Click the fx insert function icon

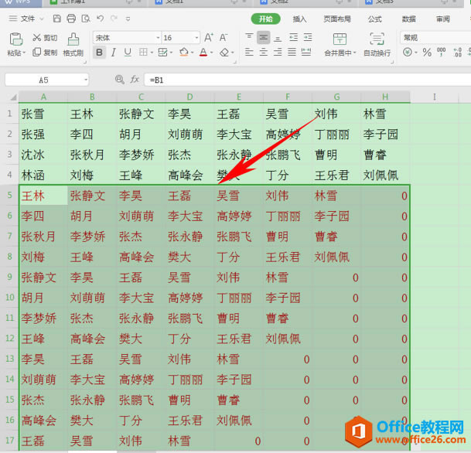point(135,80)
